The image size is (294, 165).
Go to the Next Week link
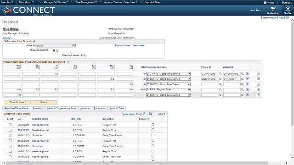click(139, 45)
